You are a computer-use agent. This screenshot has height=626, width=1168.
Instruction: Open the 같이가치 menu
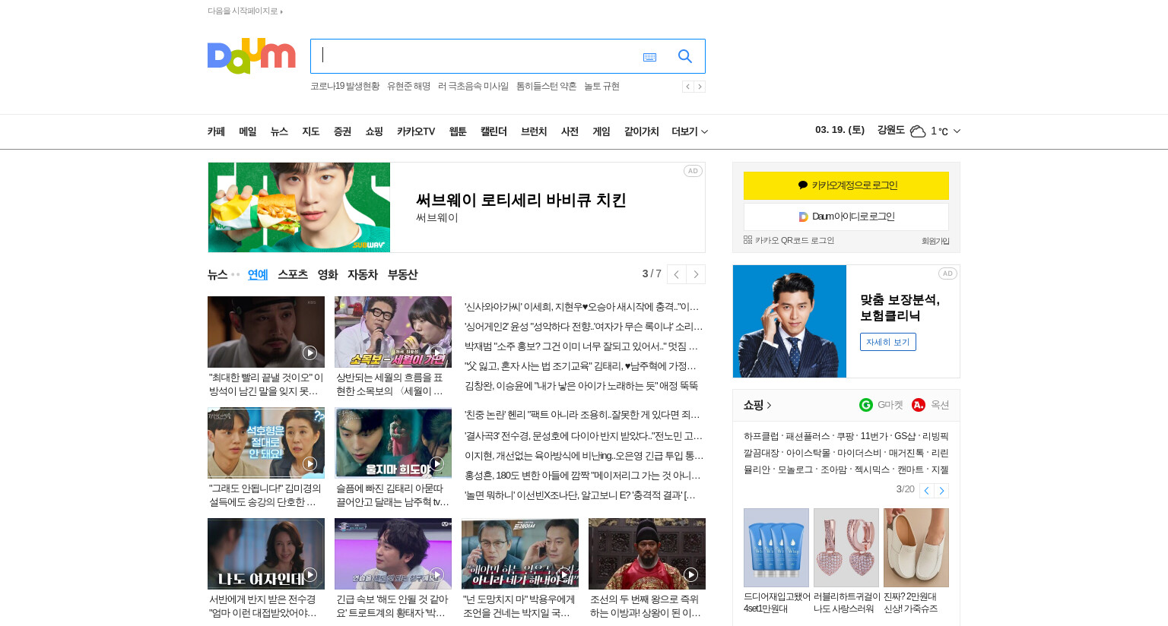[642, 131]
